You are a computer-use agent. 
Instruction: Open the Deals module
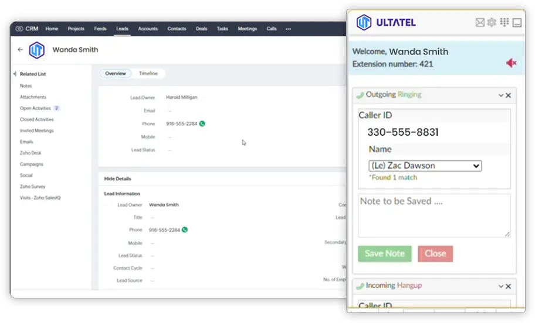point(202,29)
